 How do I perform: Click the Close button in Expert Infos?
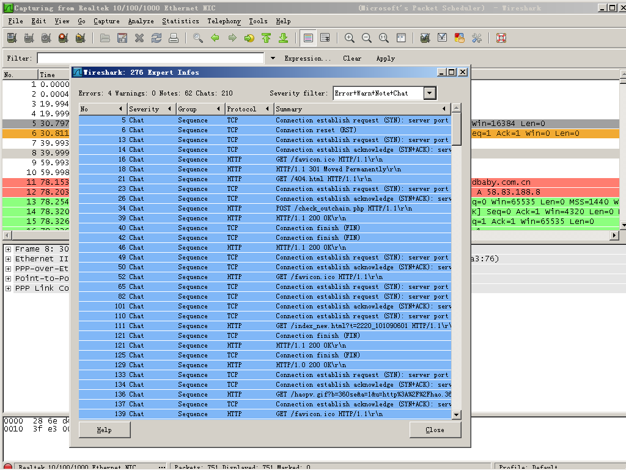point(435,430)
